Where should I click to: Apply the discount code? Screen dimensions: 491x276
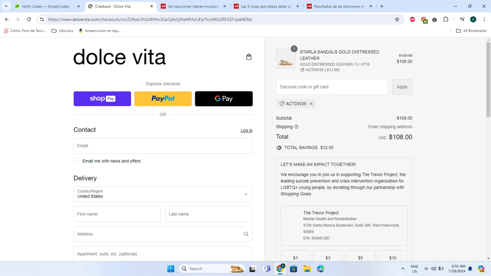[x=402, y=87]
